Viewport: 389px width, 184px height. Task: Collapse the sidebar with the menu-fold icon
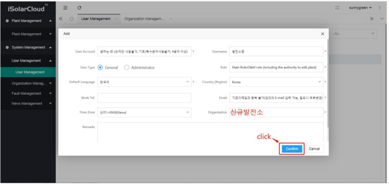click(65, 8)
